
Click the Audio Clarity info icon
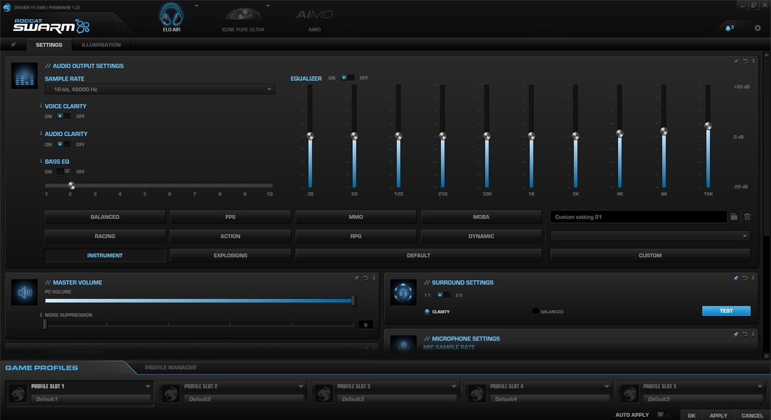pyautogui.click(x=41, y=134)
